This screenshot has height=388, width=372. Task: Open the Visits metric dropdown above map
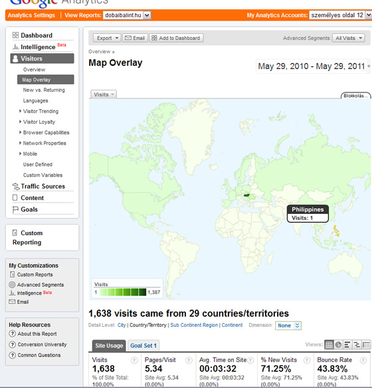click(x=104, y=94)
